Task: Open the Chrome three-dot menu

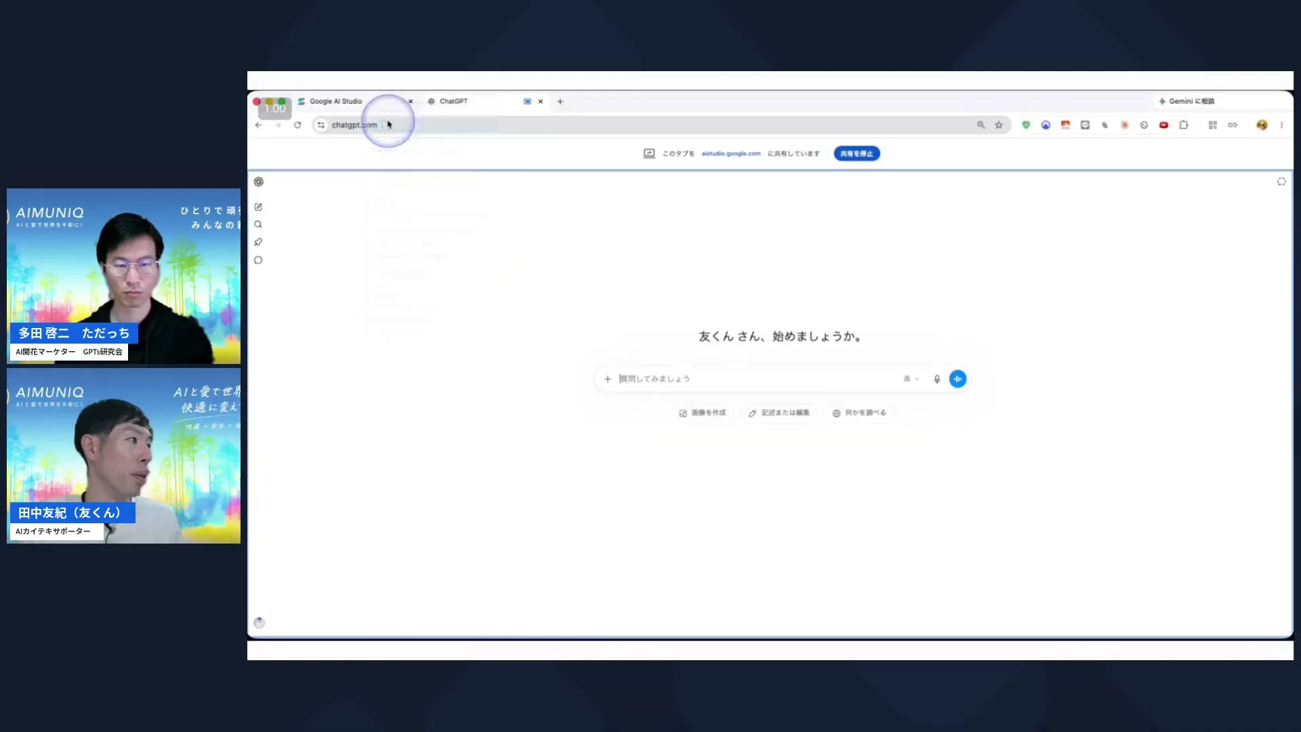Action: (1281, 125)
